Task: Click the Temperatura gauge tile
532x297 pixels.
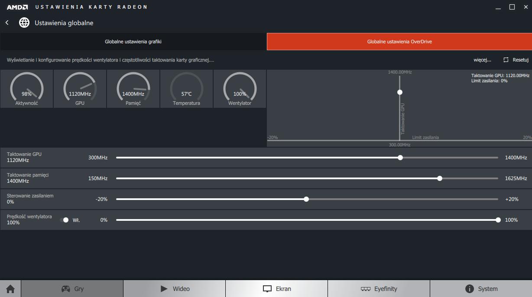Action: tap(186, 89)
